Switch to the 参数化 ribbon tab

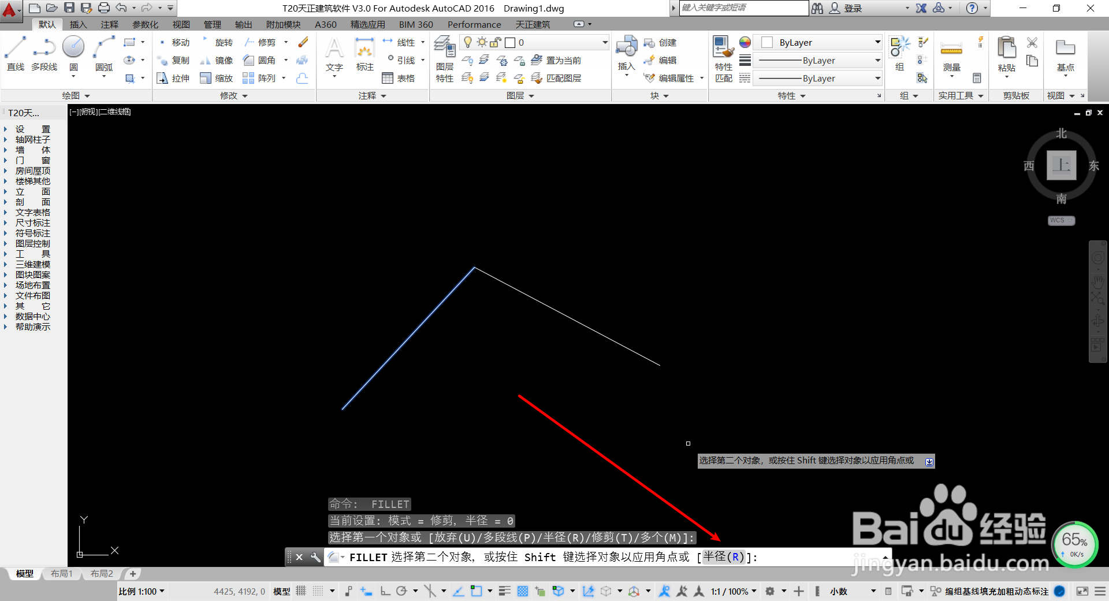coord(145,24)
